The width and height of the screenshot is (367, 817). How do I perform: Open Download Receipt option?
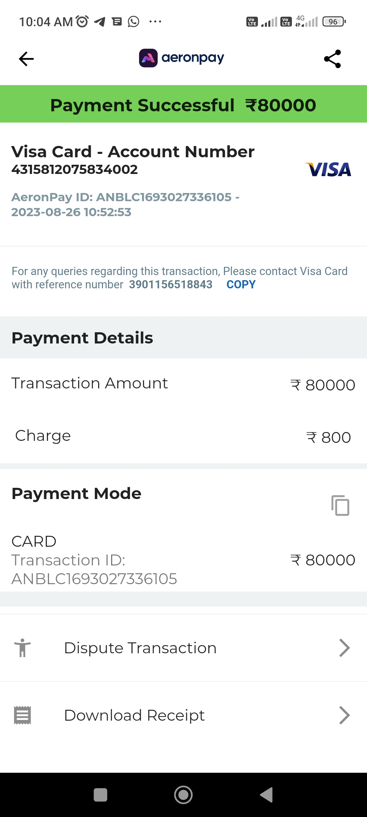pos(134,715)
